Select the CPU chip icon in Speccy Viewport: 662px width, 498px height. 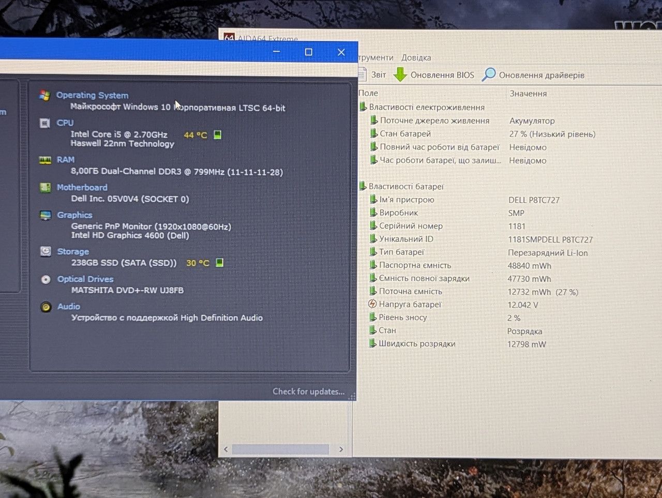click(x=45, y=123)
